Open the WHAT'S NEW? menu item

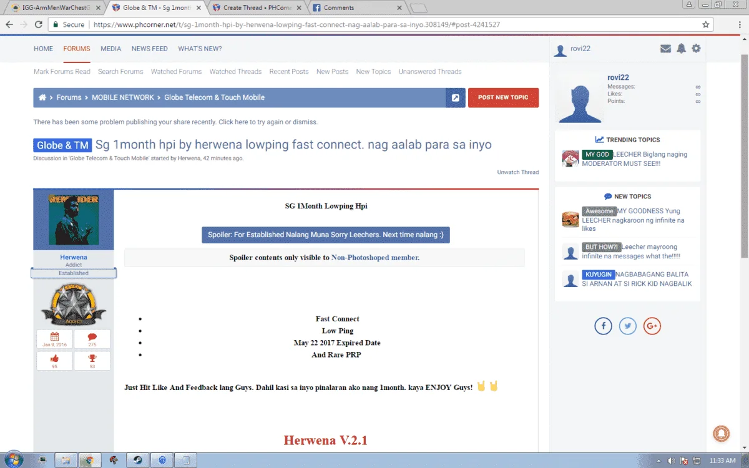tap(200, 49)
